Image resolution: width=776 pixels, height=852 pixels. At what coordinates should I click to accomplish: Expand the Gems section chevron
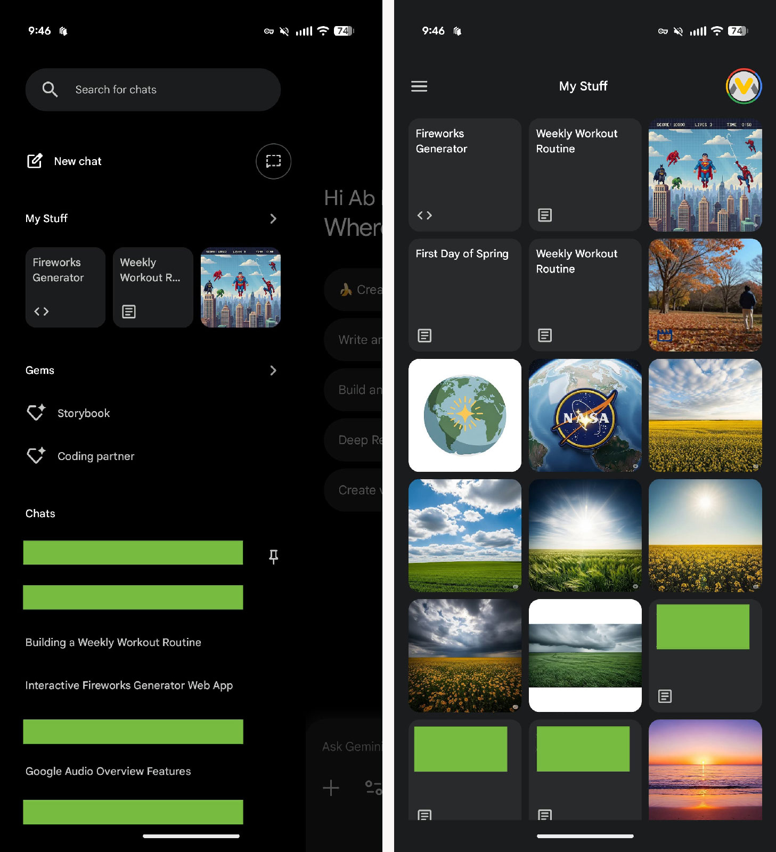click(x=273, y=371)
